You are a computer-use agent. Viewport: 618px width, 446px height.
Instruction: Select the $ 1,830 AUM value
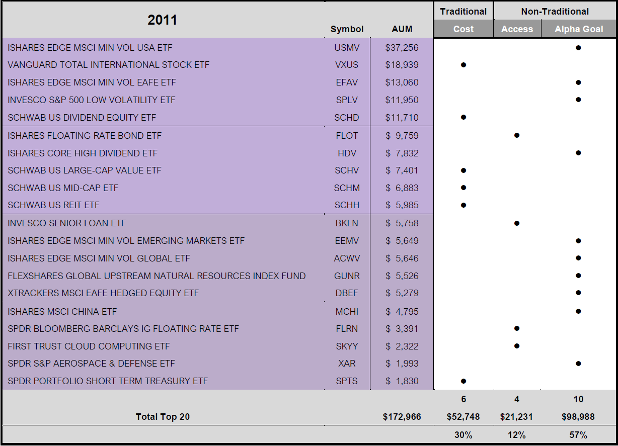pos(402,381)
